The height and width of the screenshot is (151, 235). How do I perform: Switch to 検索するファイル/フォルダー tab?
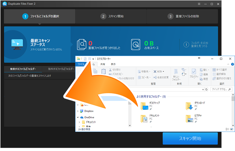(23, 69)
